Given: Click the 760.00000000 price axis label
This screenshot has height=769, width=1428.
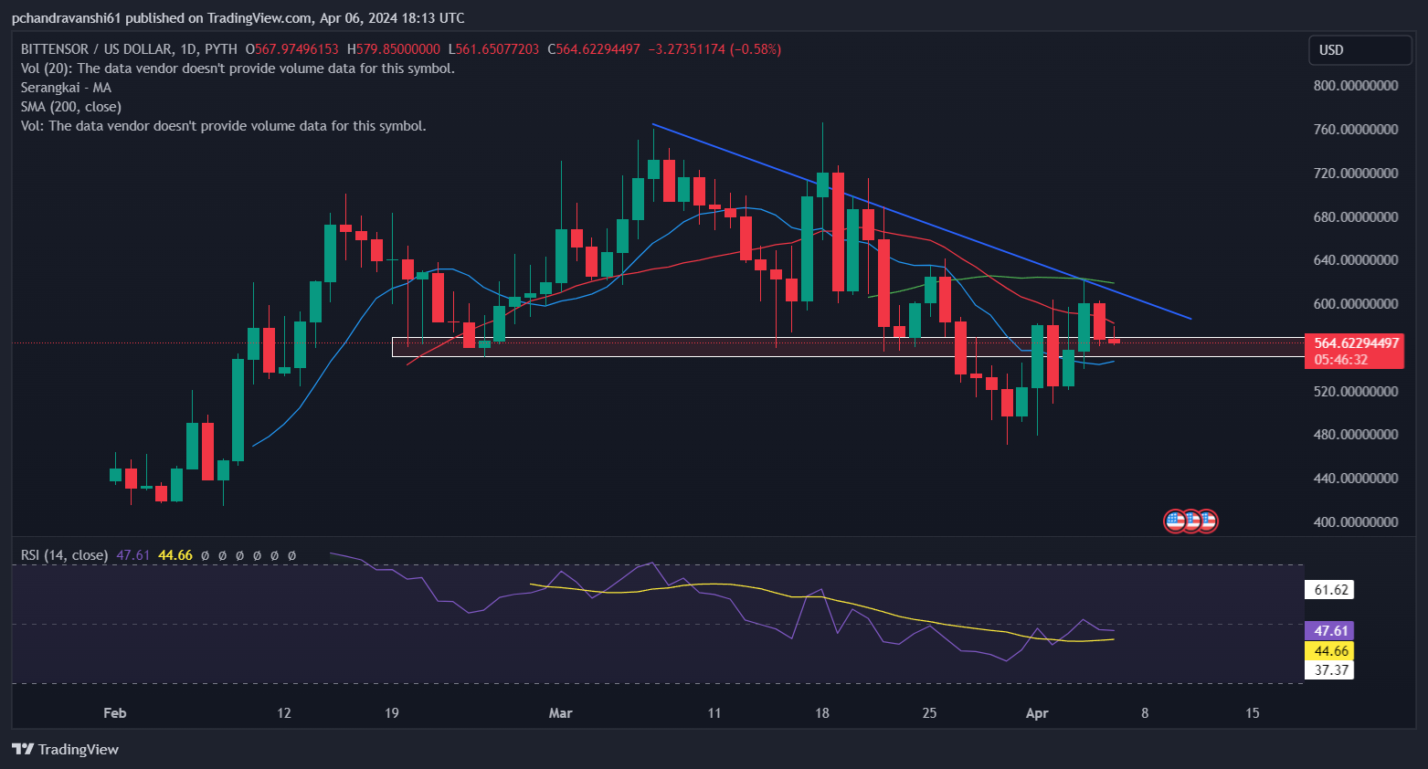Looking at the screenshot, I should coord(1356,130).
